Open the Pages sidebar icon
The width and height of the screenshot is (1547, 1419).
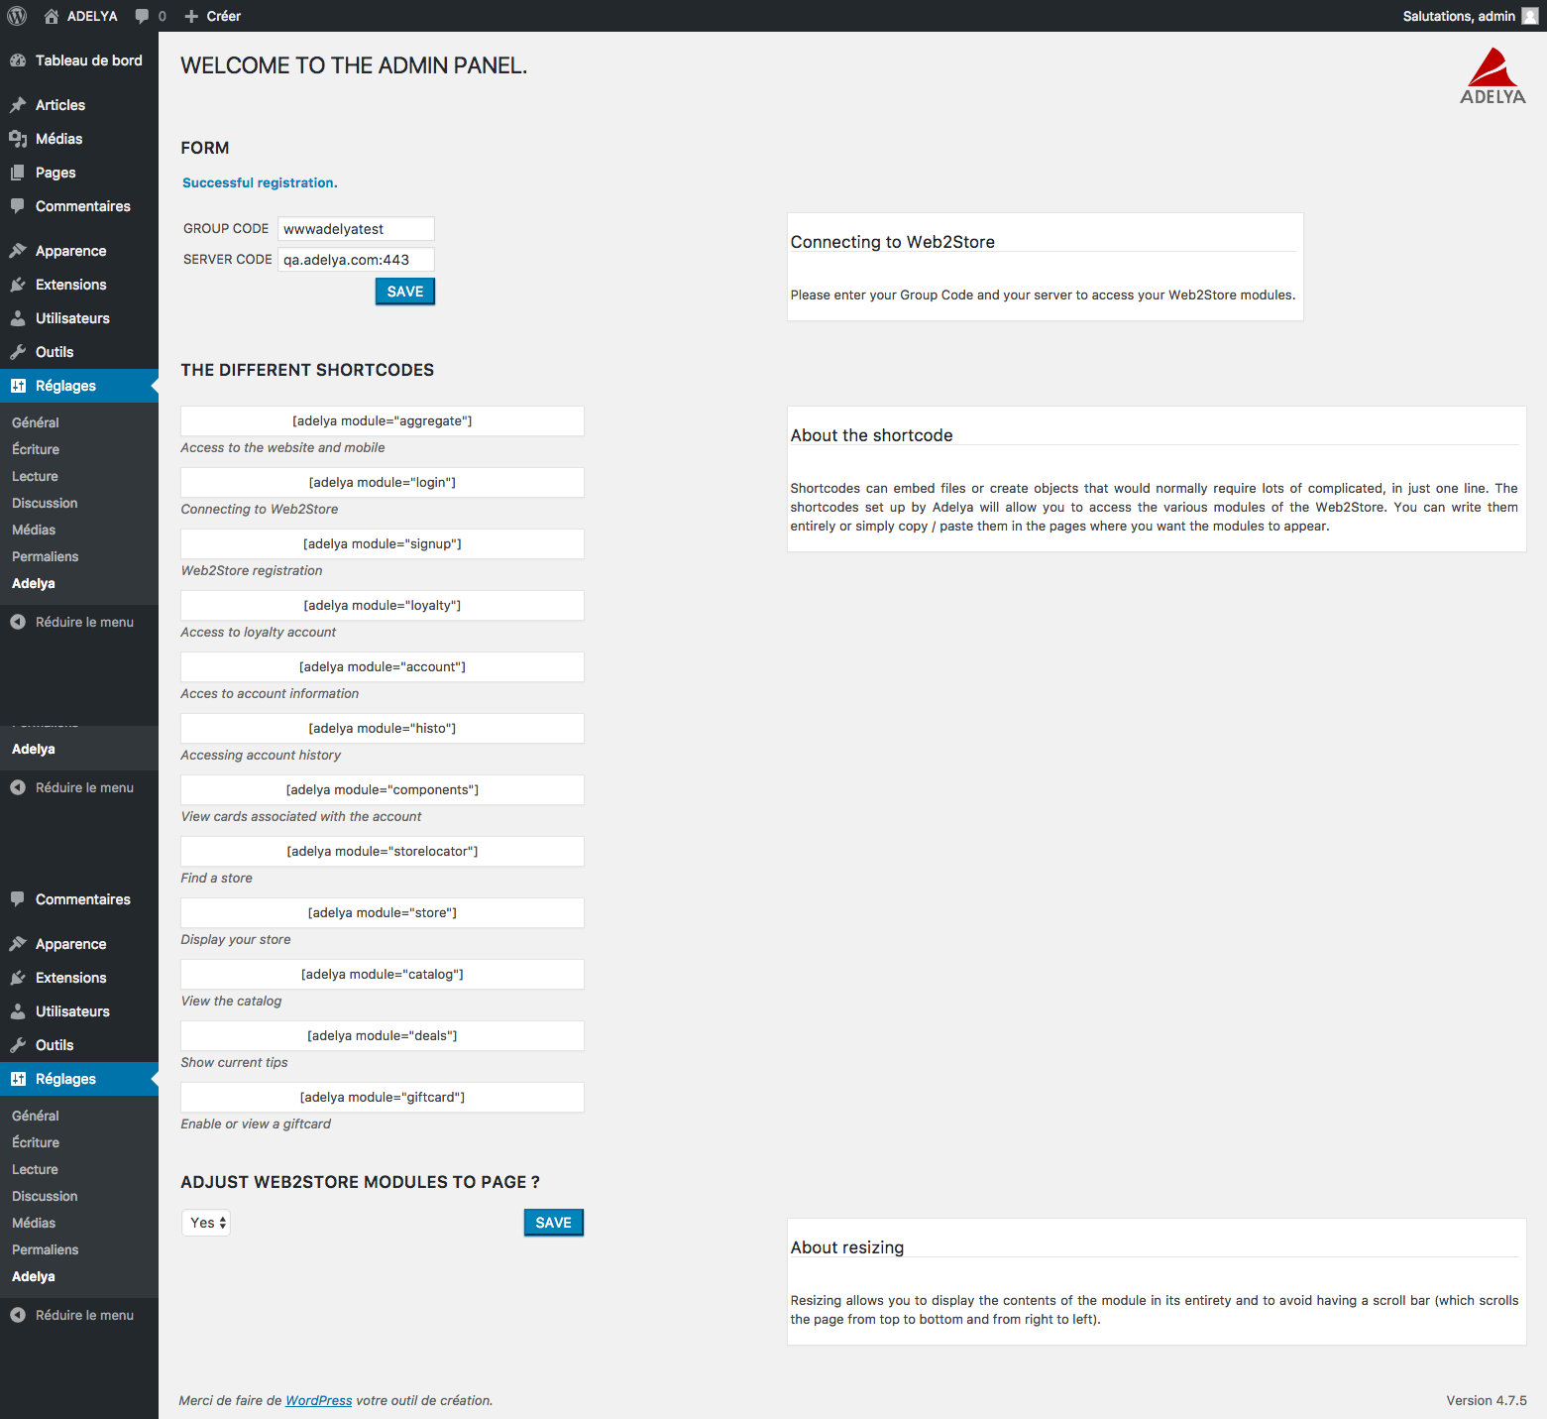coord(18,173)
